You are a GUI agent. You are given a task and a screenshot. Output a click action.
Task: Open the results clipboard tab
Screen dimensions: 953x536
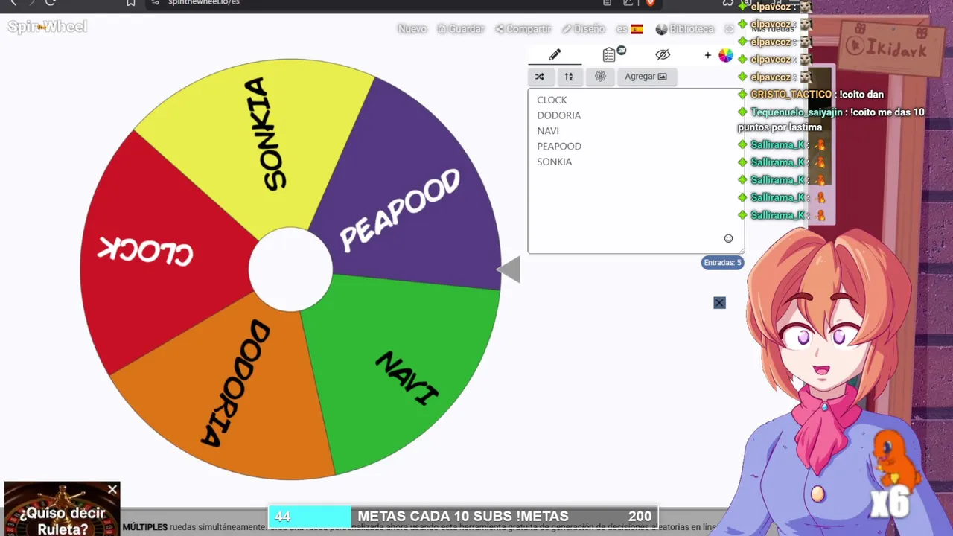pyautogui.click(x=609, y=54)
